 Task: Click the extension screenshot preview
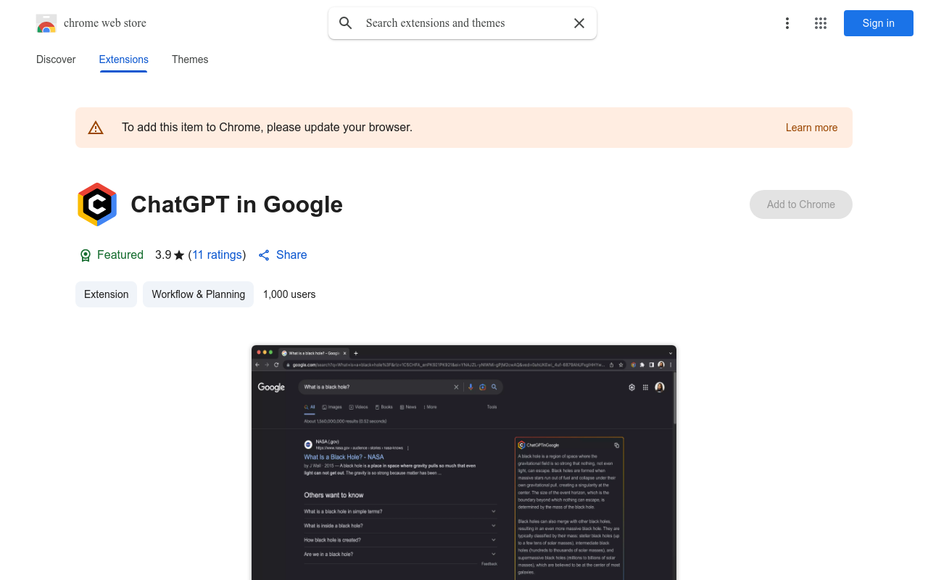(x=464, y=464)
